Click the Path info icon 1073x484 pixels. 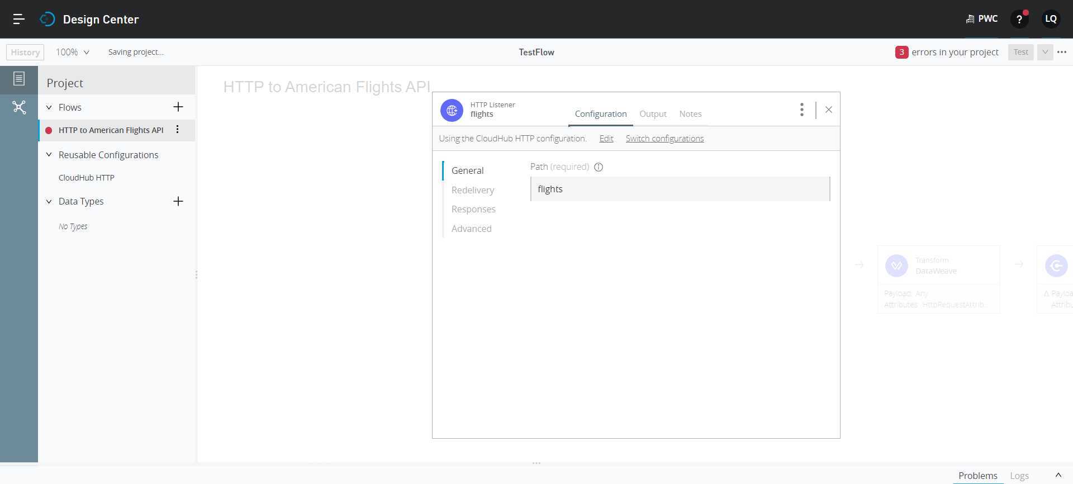point(599,167)
